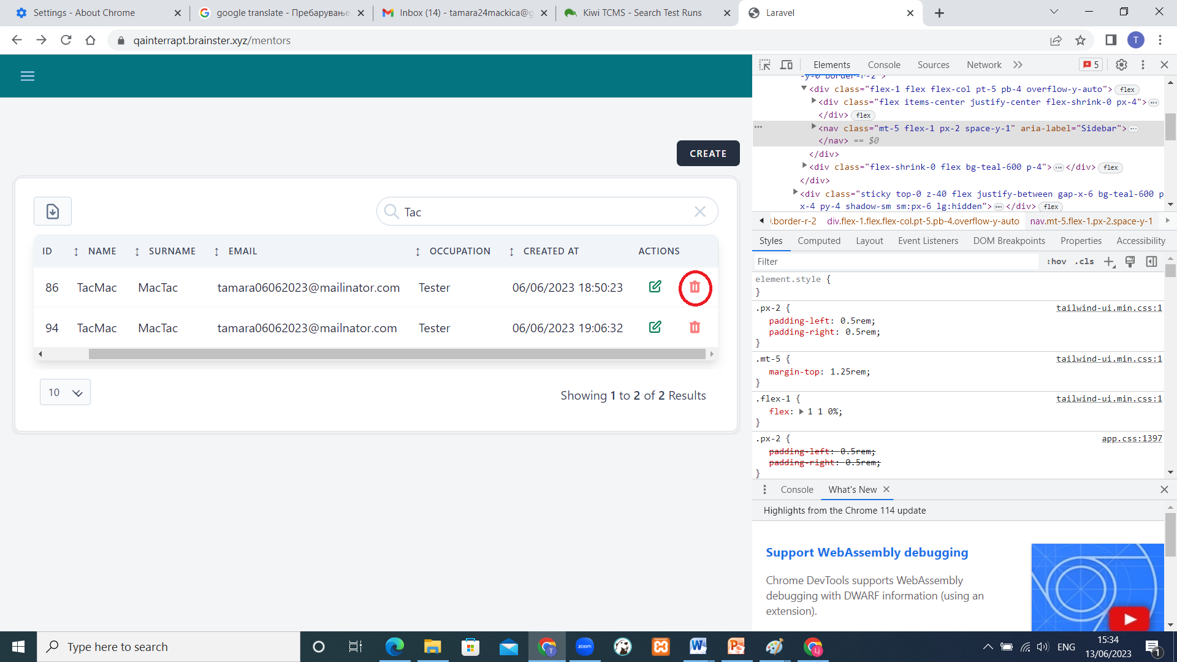Click the styles Filter input field
1177x662 pixels.
[895, 262]
